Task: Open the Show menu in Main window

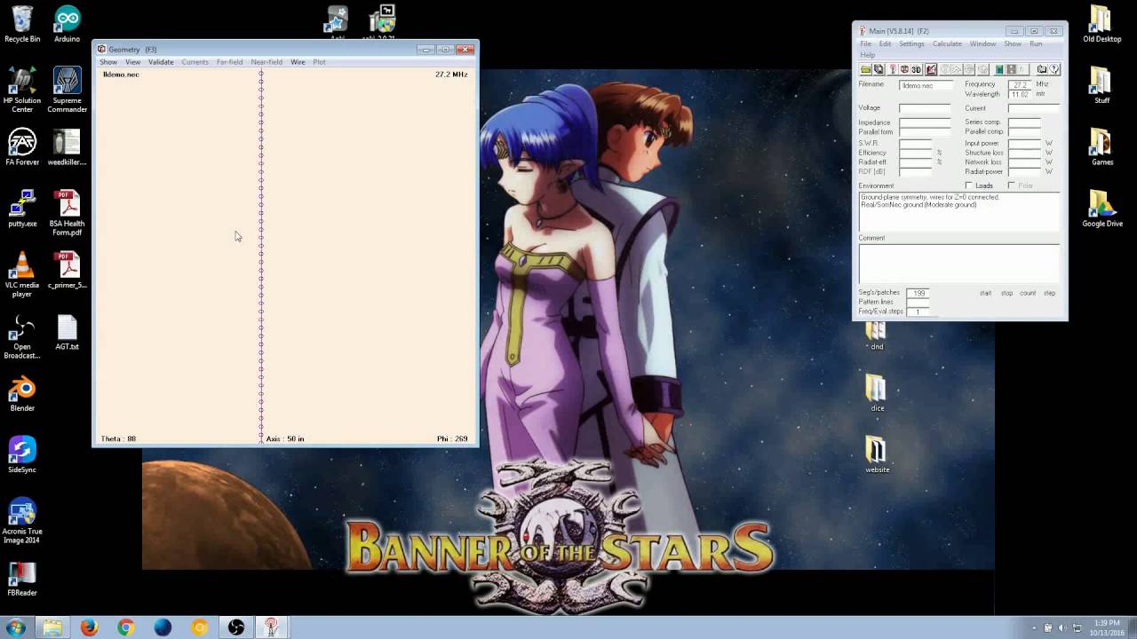Action: point(1013,43)
